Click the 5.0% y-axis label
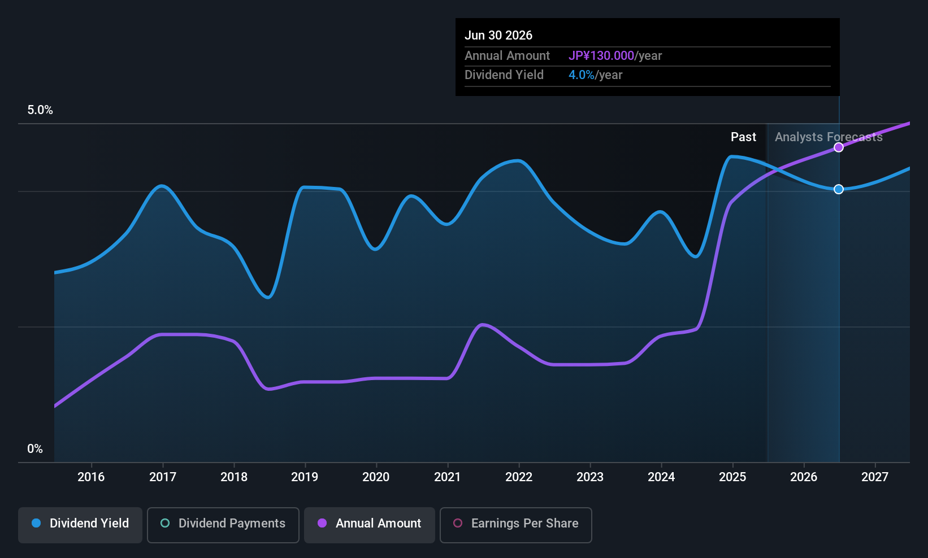 tap(40, 110)
